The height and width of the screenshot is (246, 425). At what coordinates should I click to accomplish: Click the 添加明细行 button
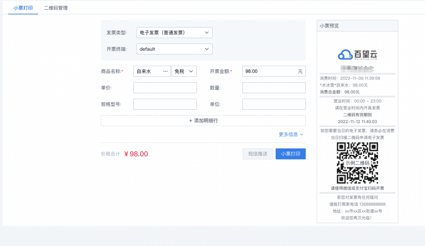[x=203, y=121]
